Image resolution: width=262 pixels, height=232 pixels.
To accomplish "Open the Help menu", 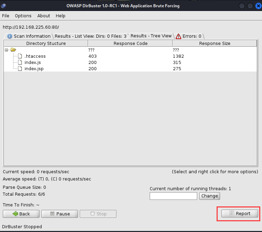I will [61, 16].
